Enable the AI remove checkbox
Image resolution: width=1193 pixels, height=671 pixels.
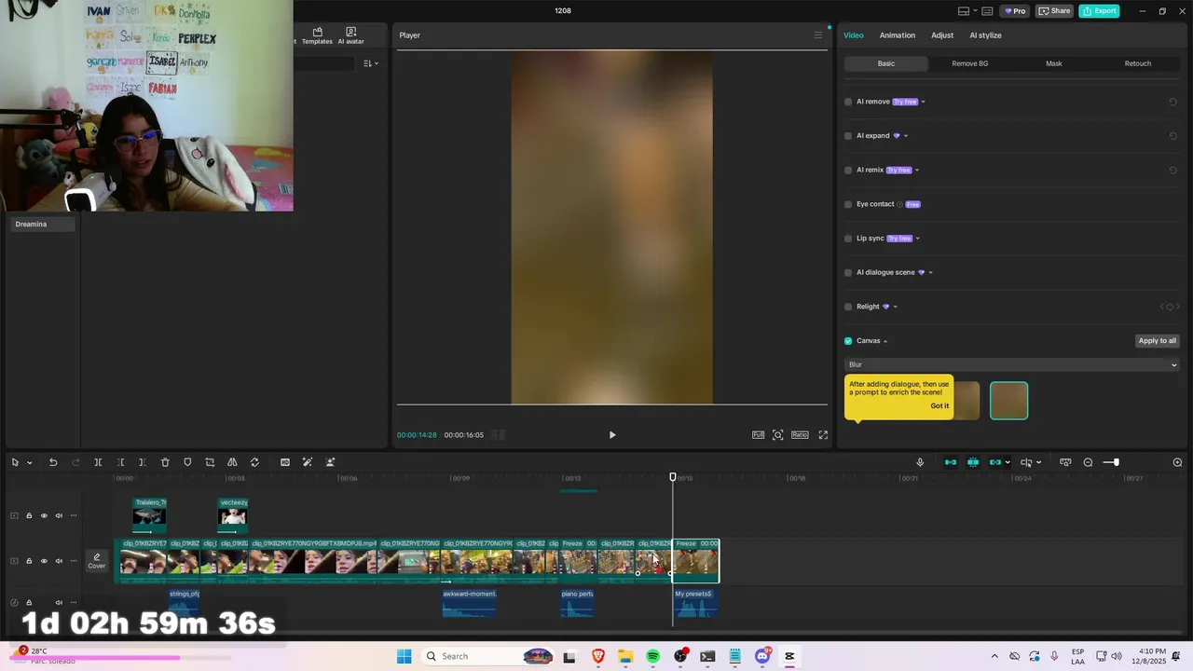tap(848, 102)
